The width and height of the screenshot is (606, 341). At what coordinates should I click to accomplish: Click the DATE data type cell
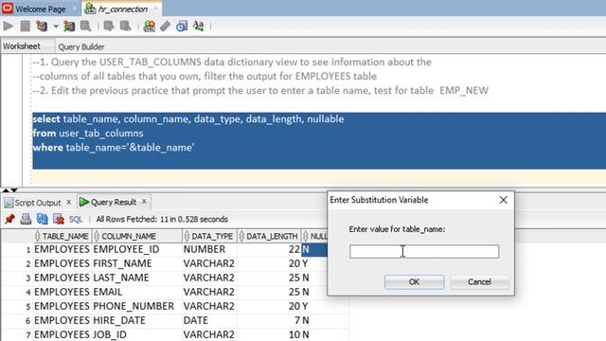click(209, 320)
